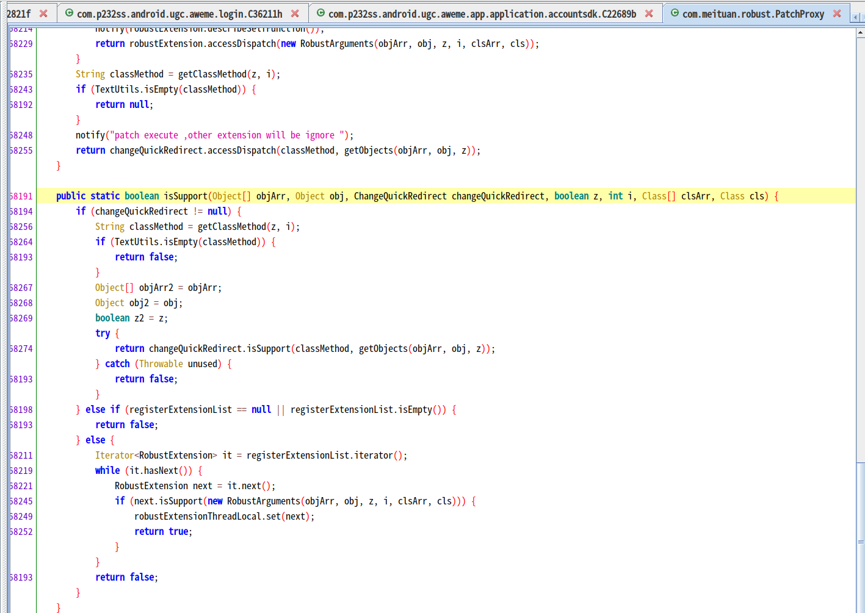Viewport: 865px width, 613px height.
Task: Select the com.meituan.robust.PatchProxy tab
Action: [753, 14]
